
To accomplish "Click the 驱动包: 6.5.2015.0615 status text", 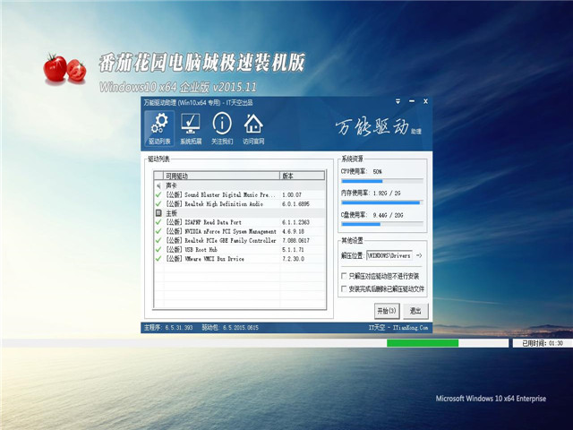I will pos(230,328).
